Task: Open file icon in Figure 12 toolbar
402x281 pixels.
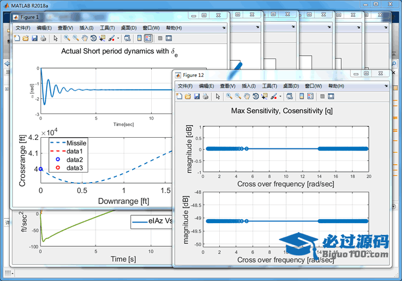Action: point(188,96)
